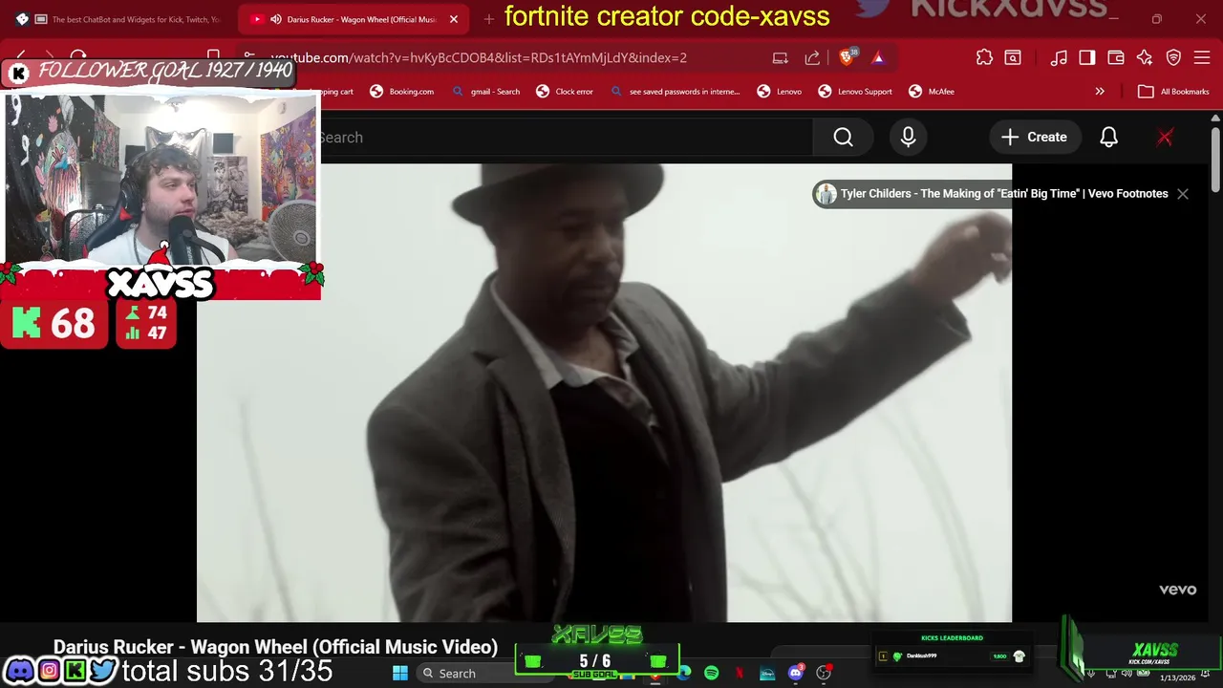1223x688 pixels.
Task: Click the Wagon Wheel video player
Action: pos(604,393)
